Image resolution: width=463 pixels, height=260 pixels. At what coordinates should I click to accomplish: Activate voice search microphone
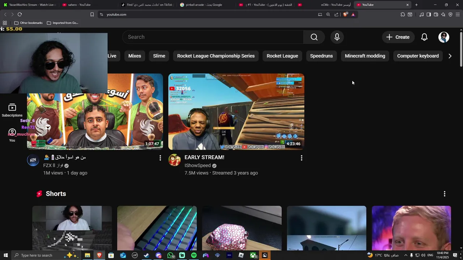click(337, 37)
